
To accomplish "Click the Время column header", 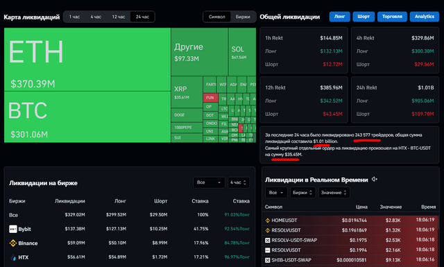I will [x=429, y=207].
